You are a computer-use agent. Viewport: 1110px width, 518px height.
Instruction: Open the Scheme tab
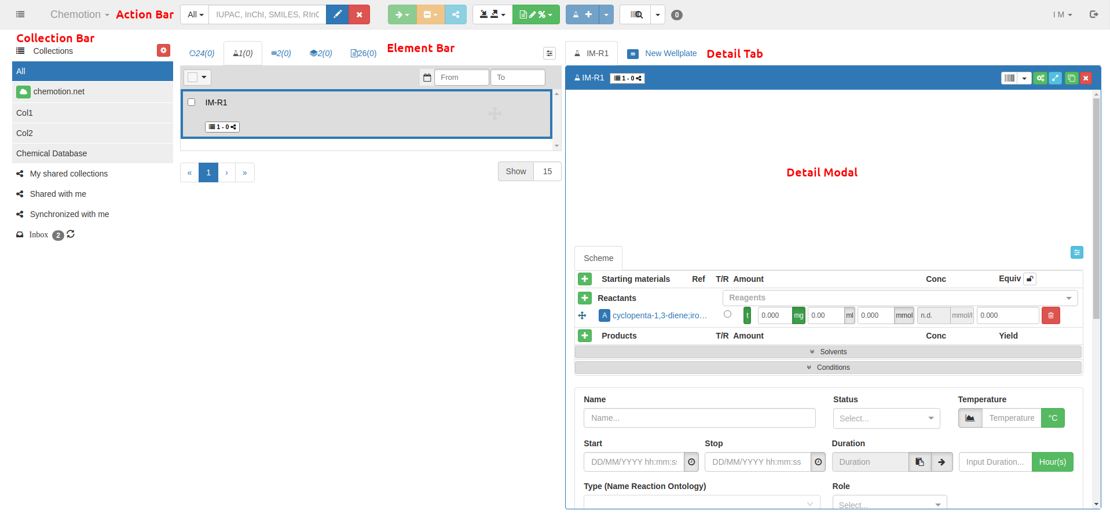(x=598, y=258)
